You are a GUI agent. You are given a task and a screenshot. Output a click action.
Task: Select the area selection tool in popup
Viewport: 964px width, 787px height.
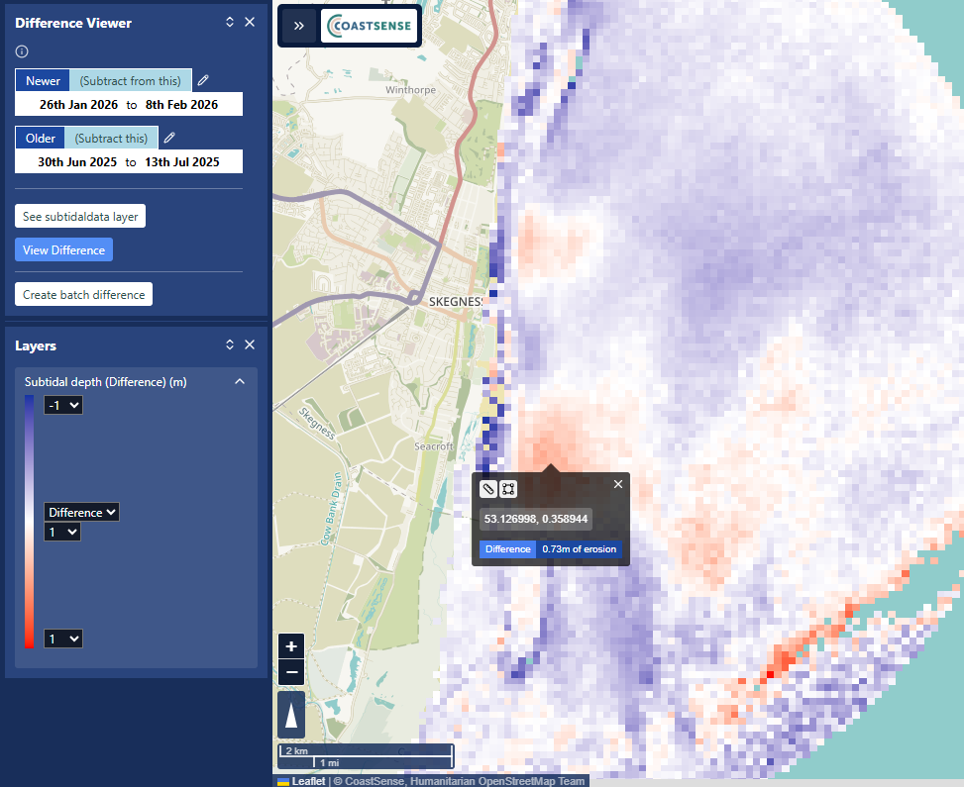pos(508,489)
